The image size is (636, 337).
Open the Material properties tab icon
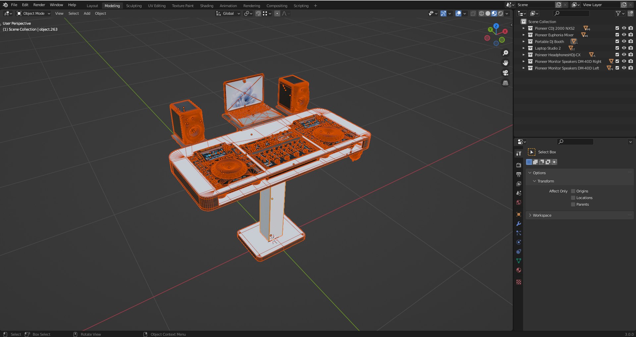[519, 270]
